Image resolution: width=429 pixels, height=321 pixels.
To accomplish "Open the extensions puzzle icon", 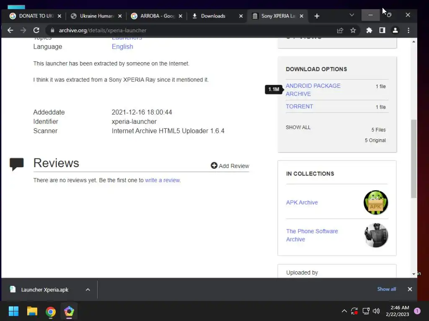I will click(369, 30).
